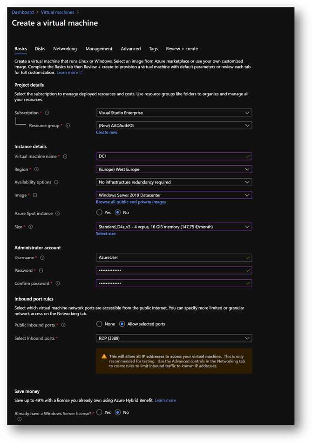Click info icon next to Azure Spot instance
This screenshot has width=312, height=443.
click(x=58, y=214)
